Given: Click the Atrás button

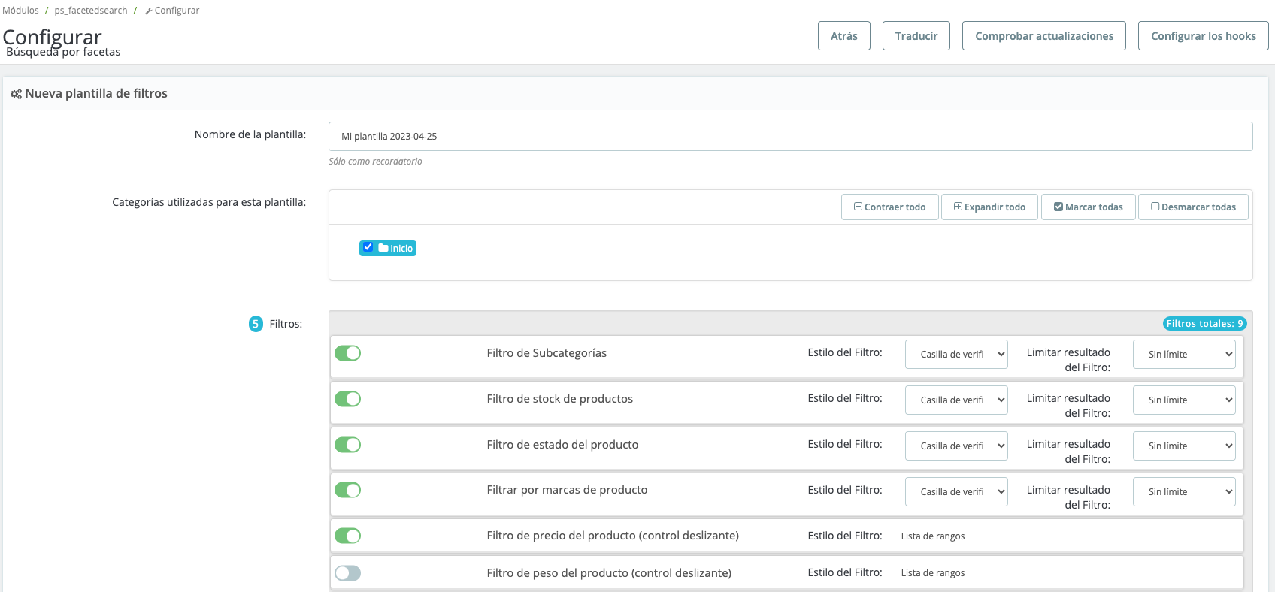Looking at the screenshot, I should 843,36.
